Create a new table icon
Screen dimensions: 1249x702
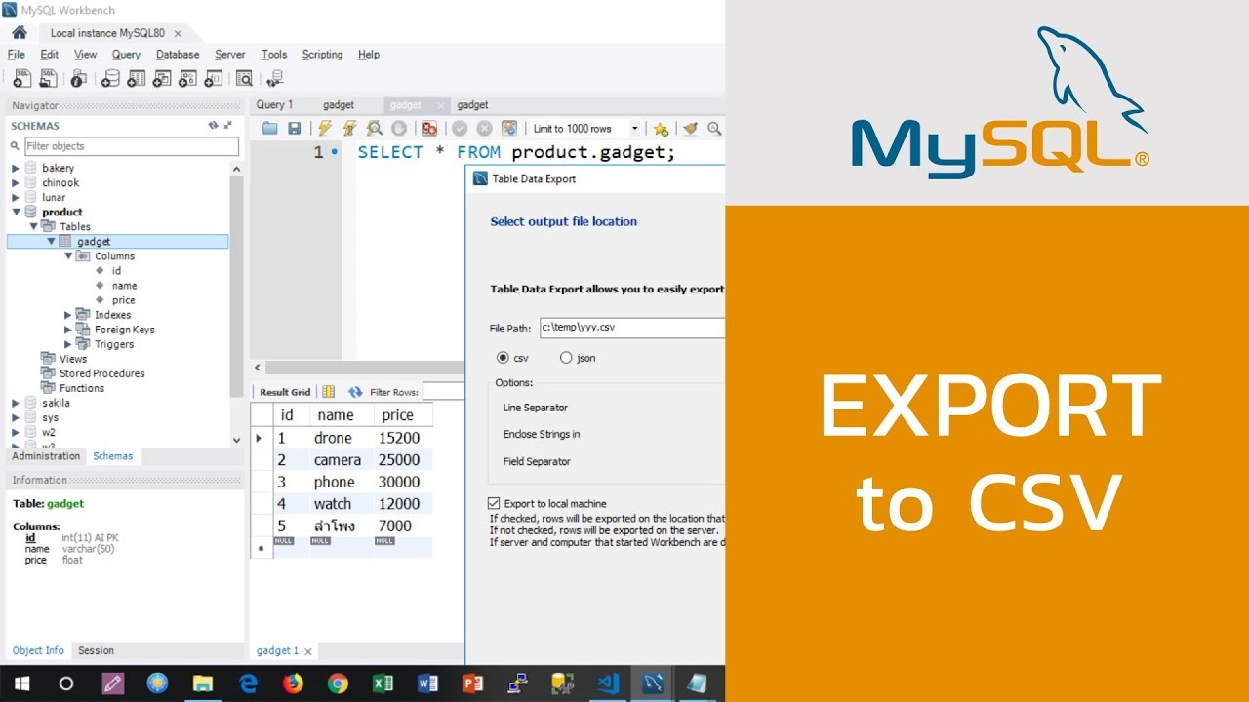137,78
